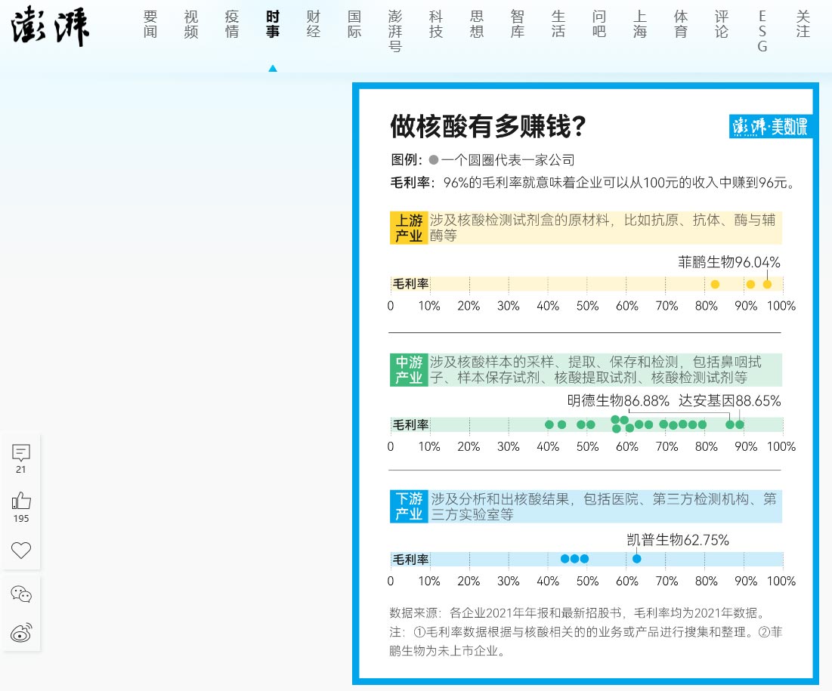Click the 凯普生物62.75% label
Image resolution: width=832 pixels, height=691 pixels.
pyautogui.click(x=678, y=540)
